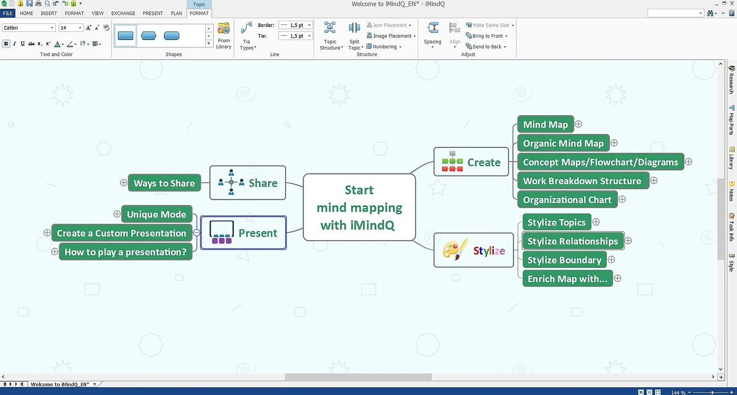Expand the Shapes gallery more button
737x395 pixels.
click(x=209, y=43)
